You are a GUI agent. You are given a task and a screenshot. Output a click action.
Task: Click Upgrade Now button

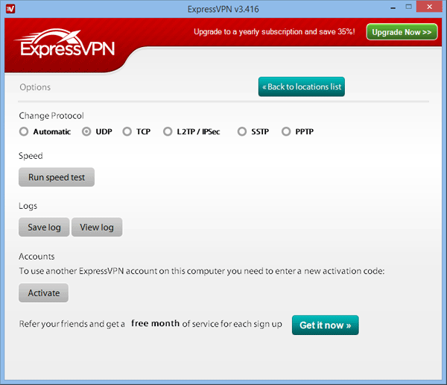pos(402,32)
